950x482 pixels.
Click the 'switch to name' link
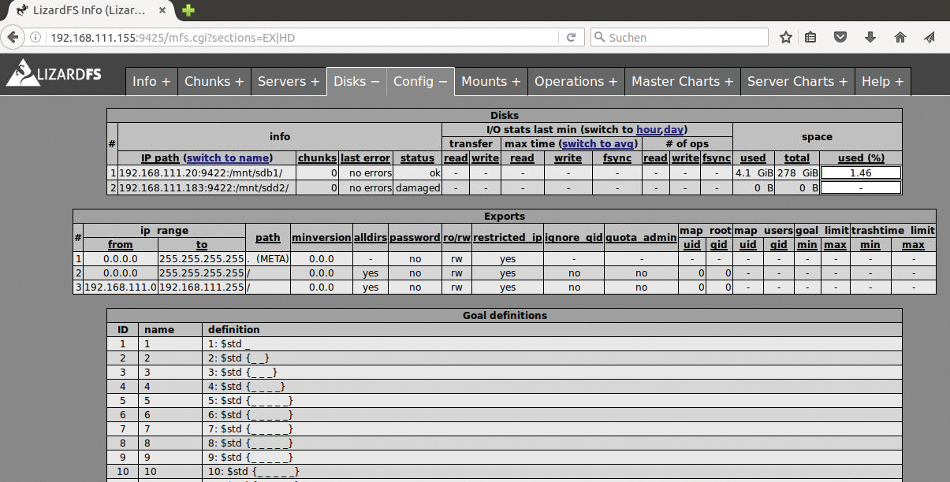coord(228,158)
